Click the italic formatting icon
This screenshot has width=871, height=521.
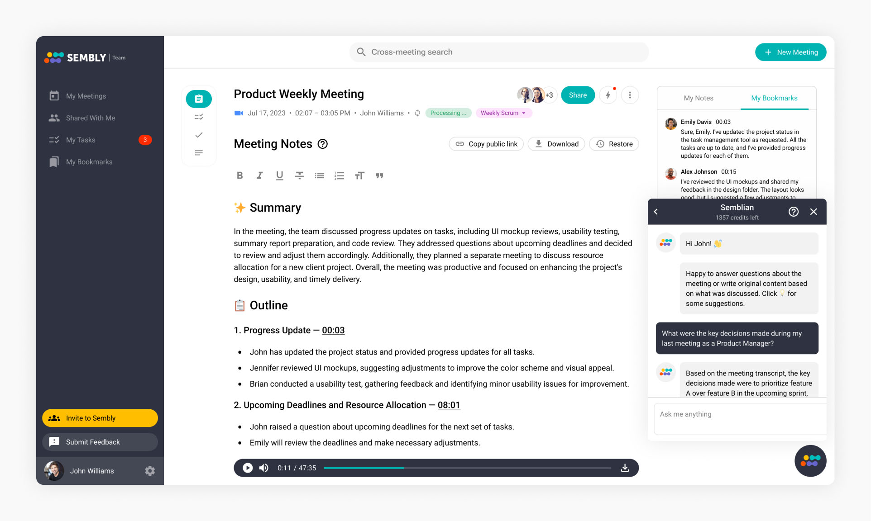click(x=258, y=175)
